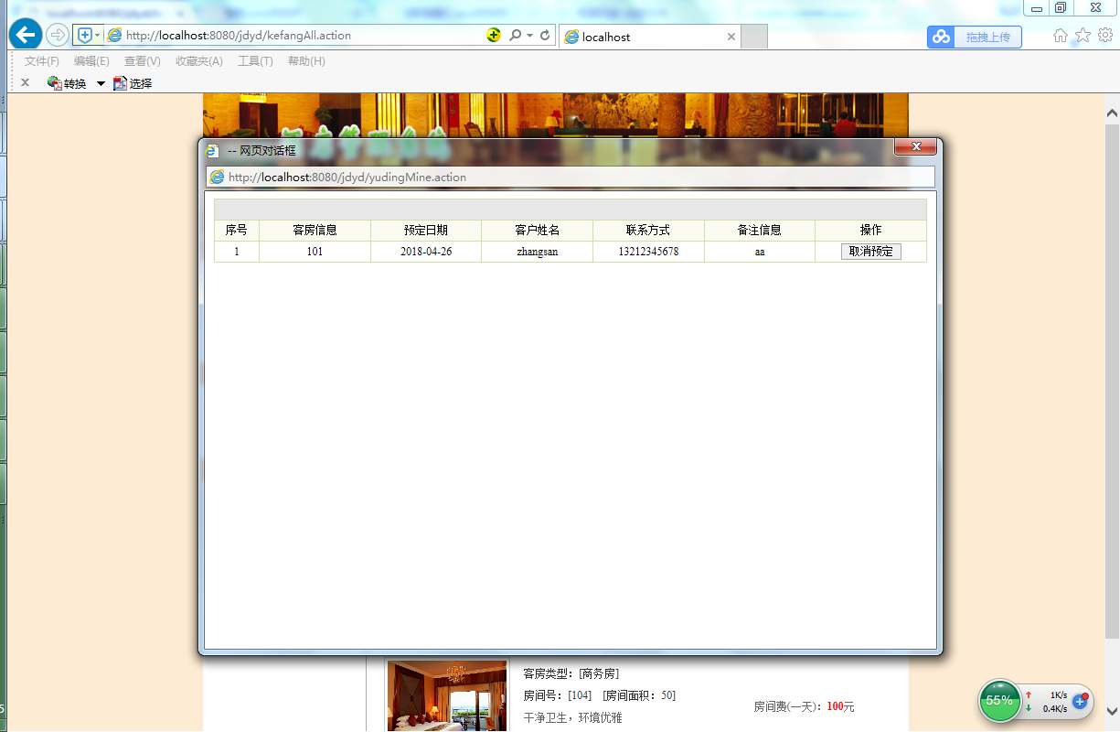
Task: Click the green 55% memory indicator
Action: coord(1000,701)
